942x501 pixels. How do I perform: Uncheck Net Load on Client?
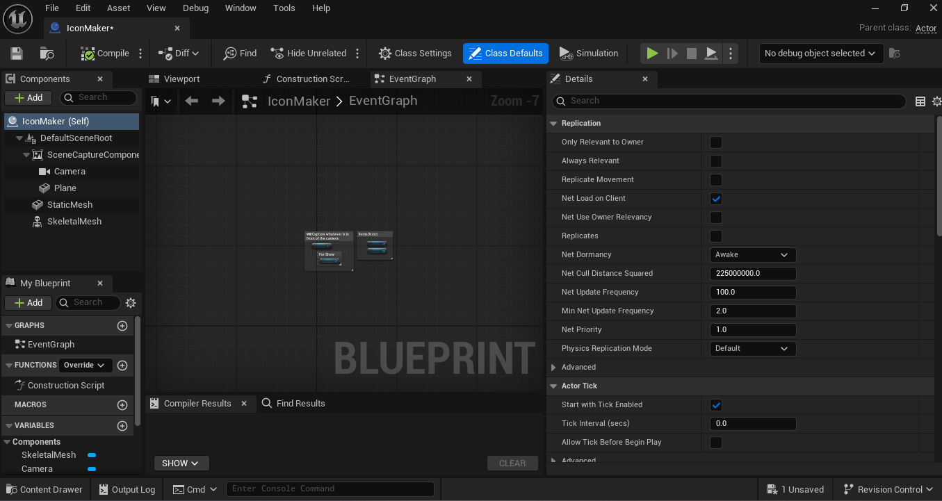(716, 199)
